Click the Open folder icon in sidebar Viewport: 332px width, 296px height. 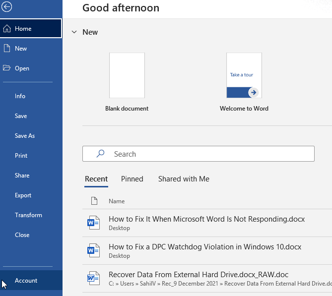coord(7,68)
